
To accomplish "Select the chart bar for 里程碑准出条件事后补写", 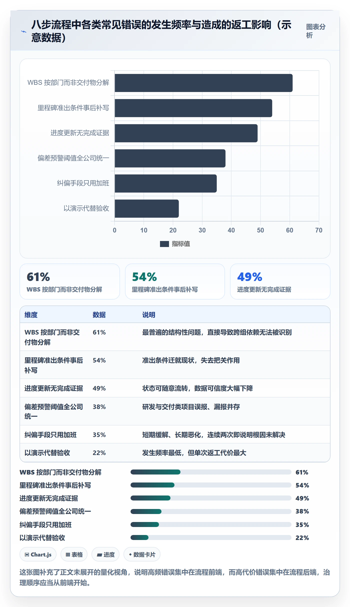I will 193,108.
